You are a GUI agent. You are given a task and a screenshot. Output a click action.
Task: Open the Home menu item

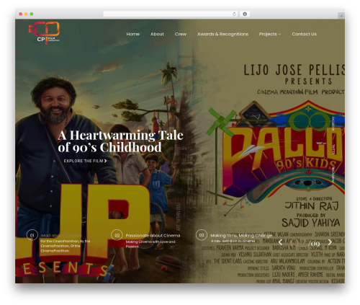point(133,34)
